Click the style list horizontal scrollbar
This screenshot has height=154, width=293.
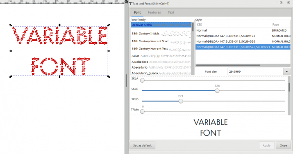pos(228,65)
